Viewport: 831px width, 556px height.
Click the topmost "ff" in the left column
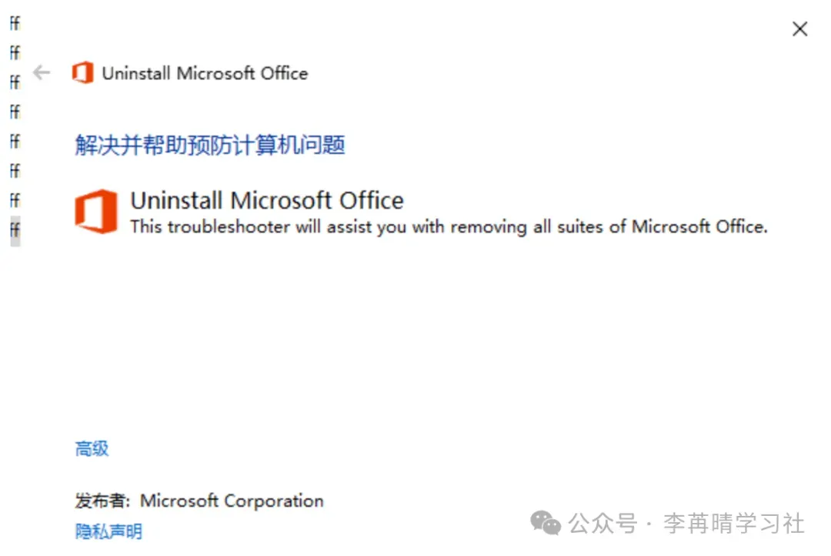15,24
